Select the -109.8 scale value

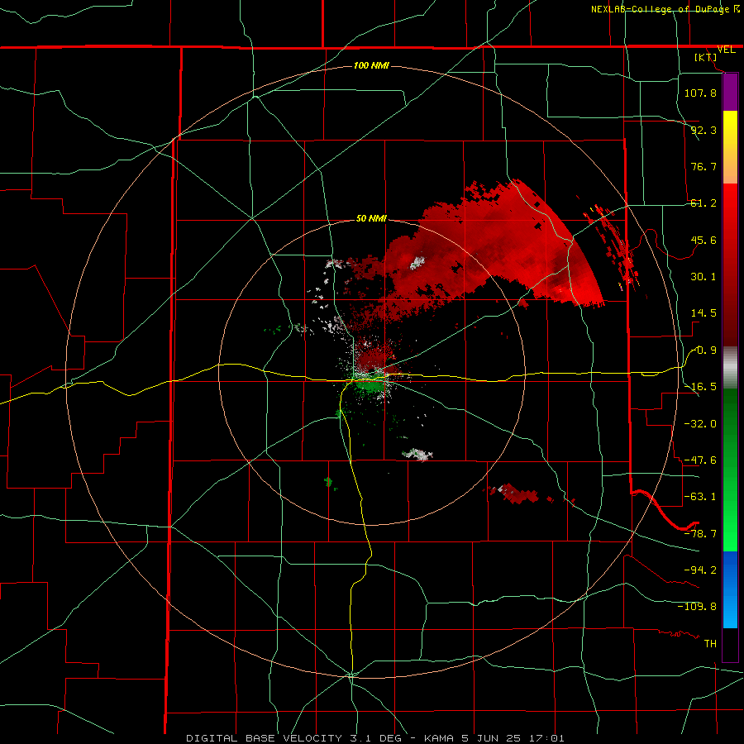click(697, 607)
